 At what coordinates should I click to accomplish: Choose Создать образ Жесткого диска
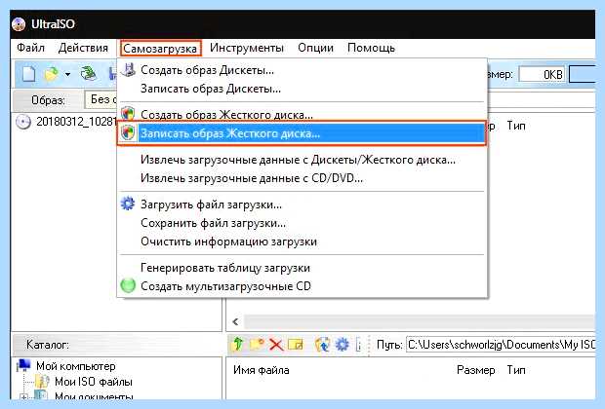pyautogui.click(x=302, y=114)
